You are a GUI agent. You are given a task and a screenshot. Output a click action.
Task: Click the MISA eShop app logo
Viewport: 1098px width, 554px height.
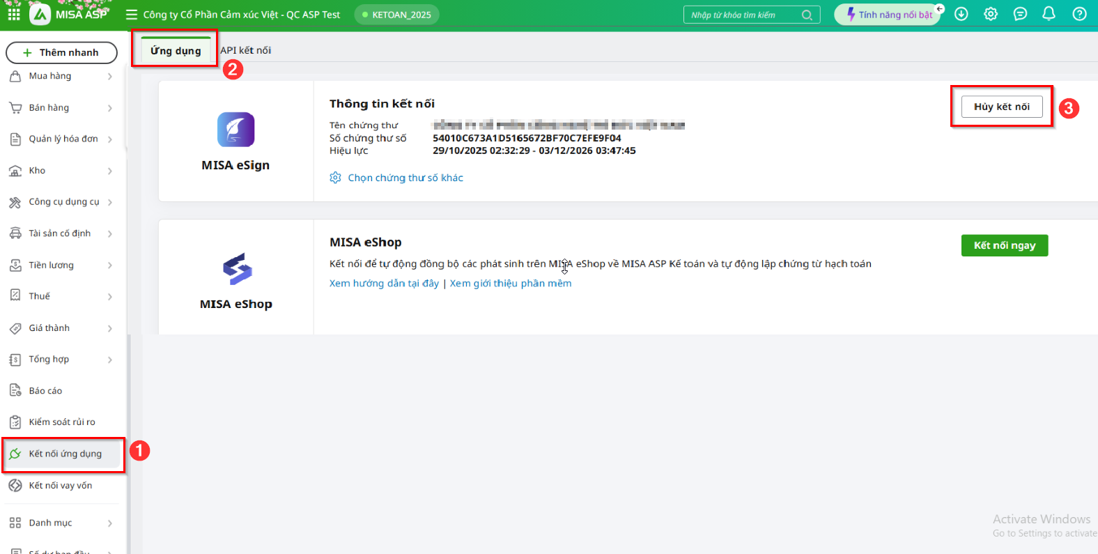pyautogui.click(x=236, y=269)
